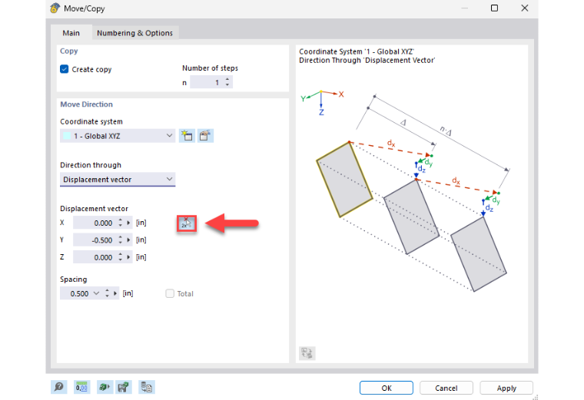Click the X displacement spinner arrows

[x=121, y=223]
